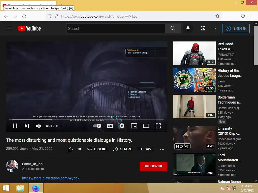The image size is (258, 193).
Task: Click the browser address bar URL
Action: pos(99,16)
